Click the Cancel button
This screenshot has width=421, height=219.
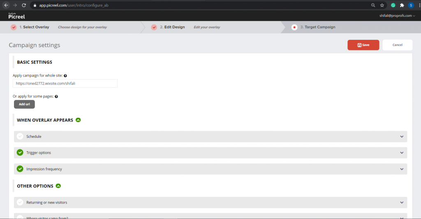(398, 45)
